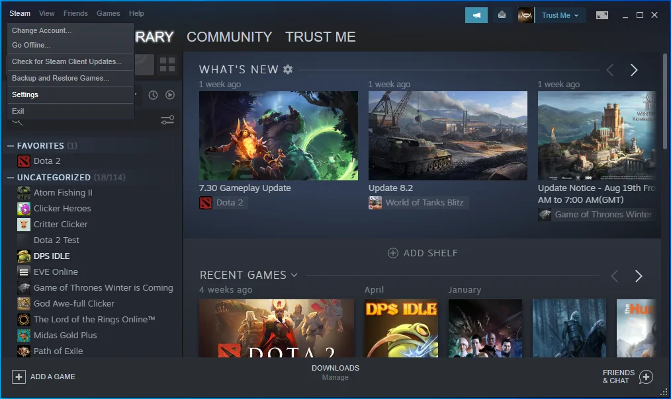Screen dimensions: 671x399
Task: Toggle ready-to-play filter icon
Action: pos(170,95)
